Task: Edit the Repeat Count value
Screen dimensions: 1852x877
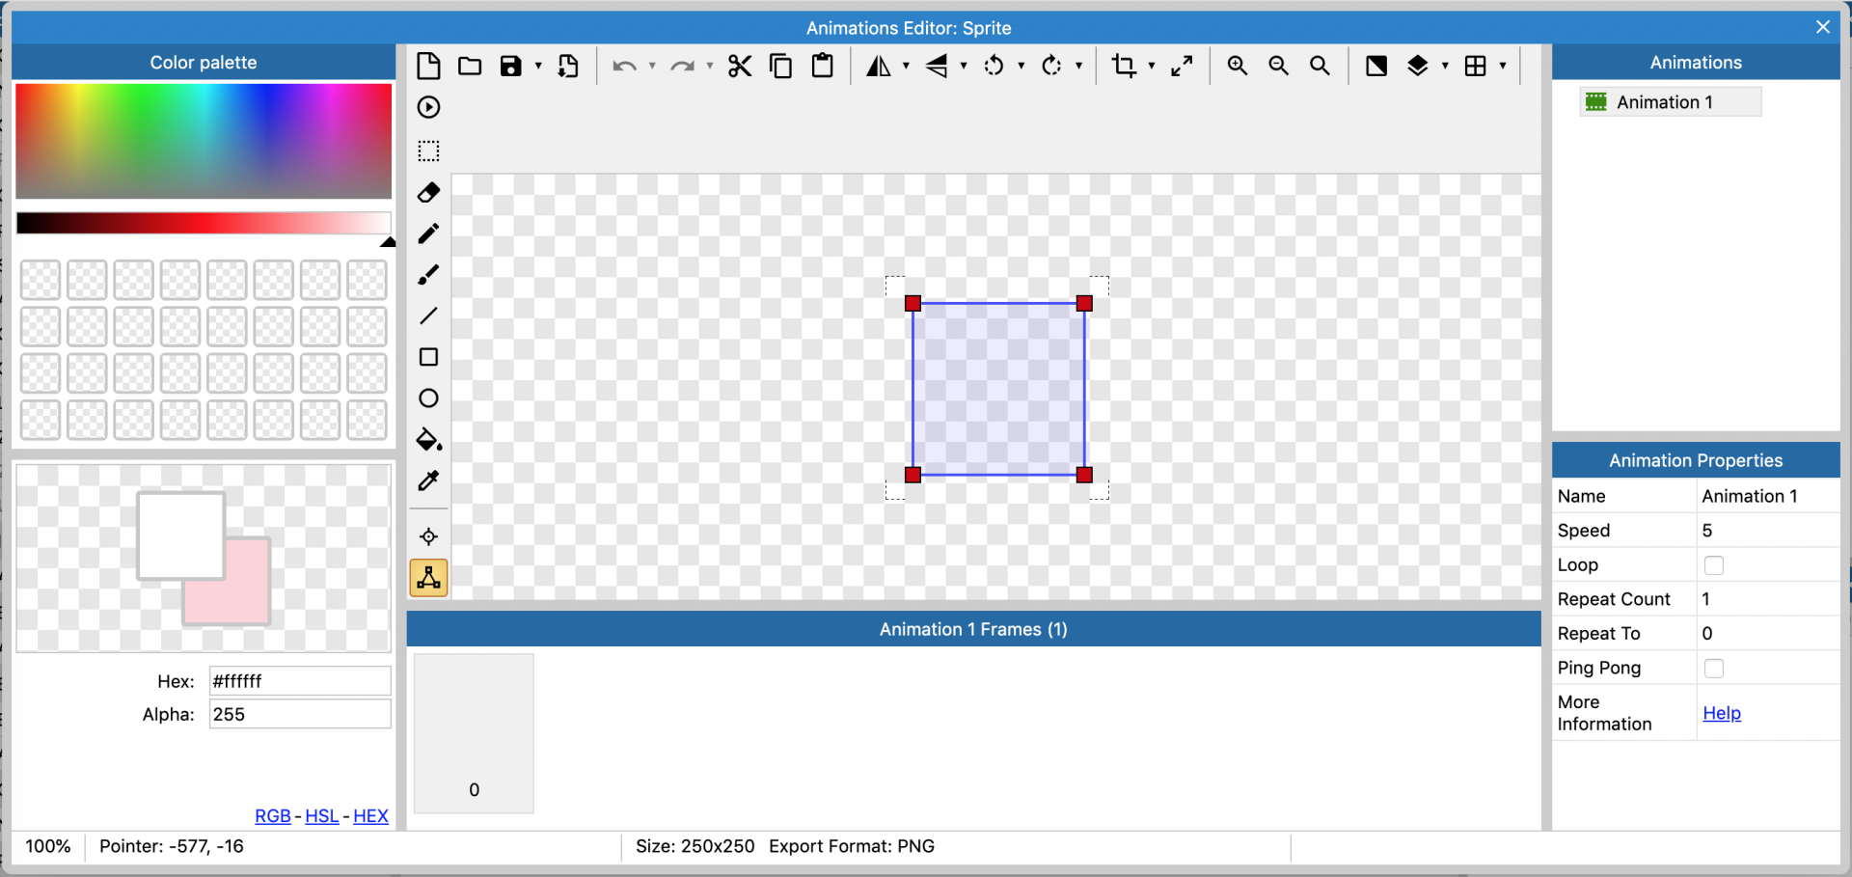Action: point(1767,599)
